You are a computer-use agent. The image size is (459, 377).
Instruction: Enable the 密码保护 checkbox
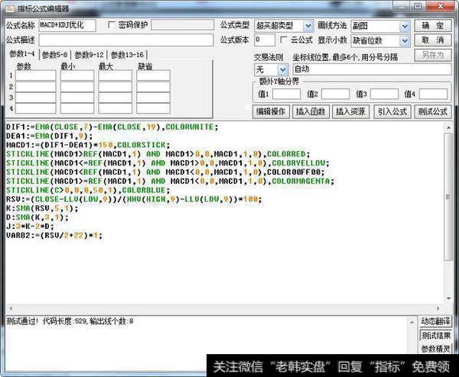pos(112,25)
